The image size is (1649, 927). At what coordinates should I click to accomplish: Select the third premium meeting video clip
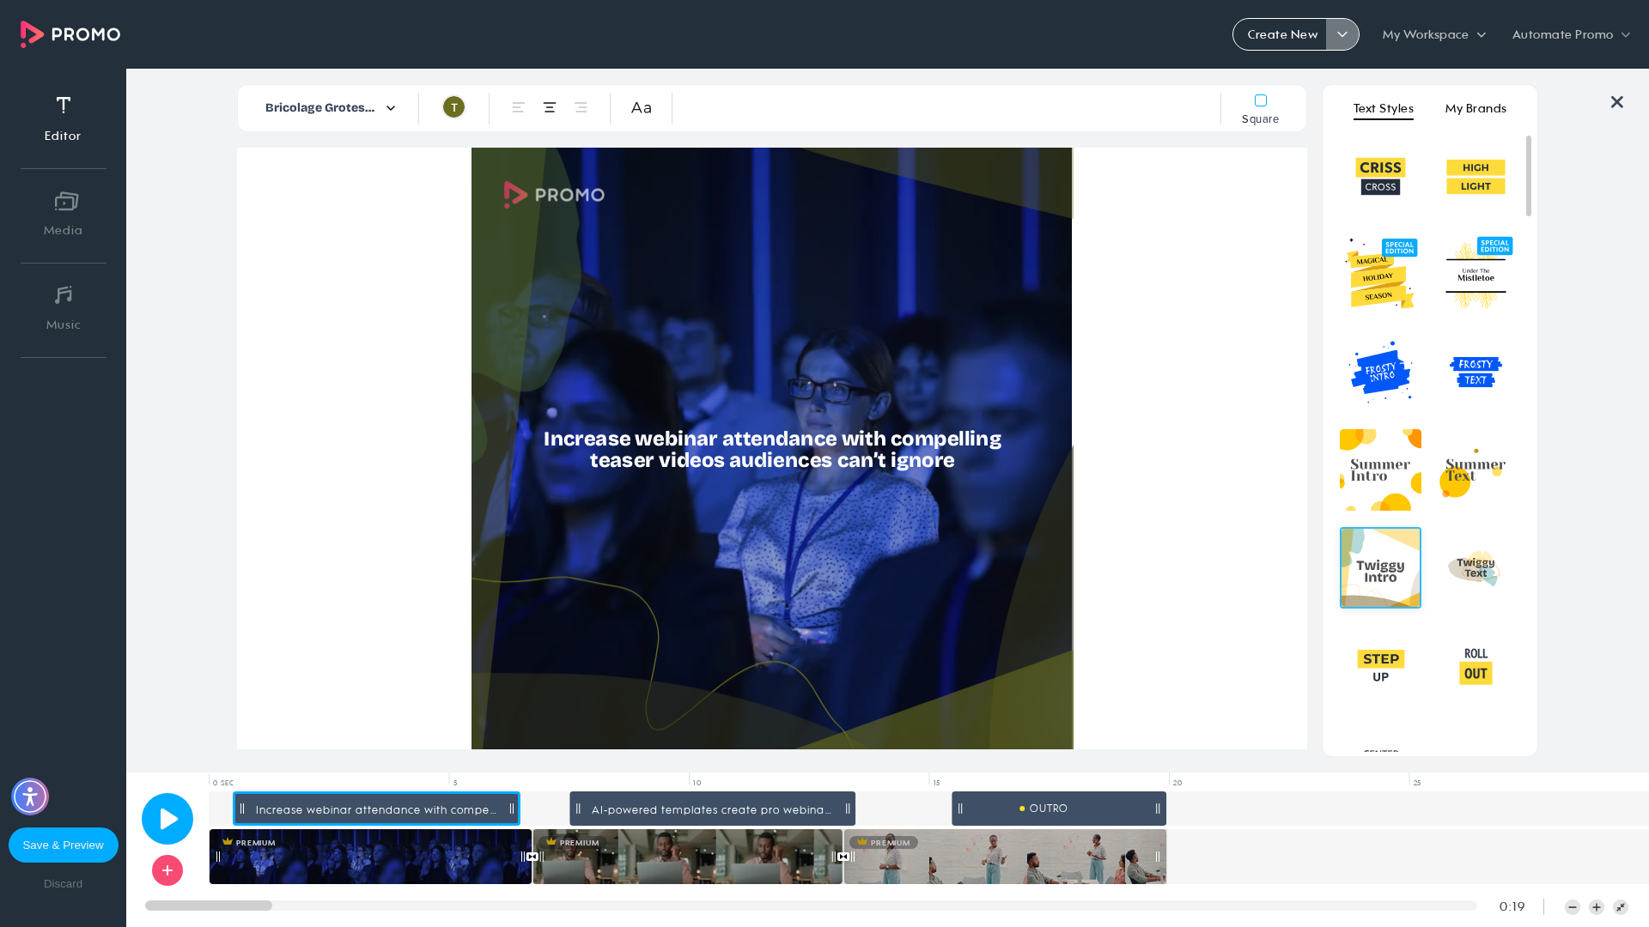coord(1005,857)
